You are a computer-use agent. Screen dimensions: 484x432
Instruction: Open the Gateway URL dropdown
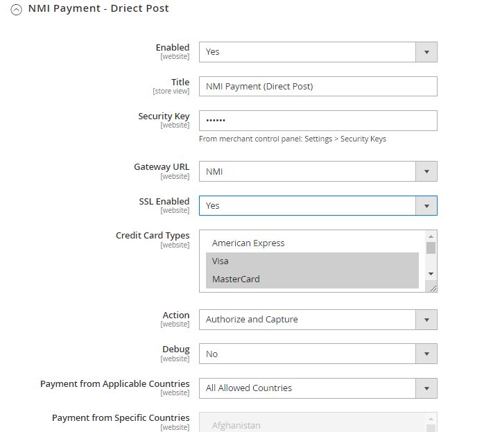[x=307, y=171]
